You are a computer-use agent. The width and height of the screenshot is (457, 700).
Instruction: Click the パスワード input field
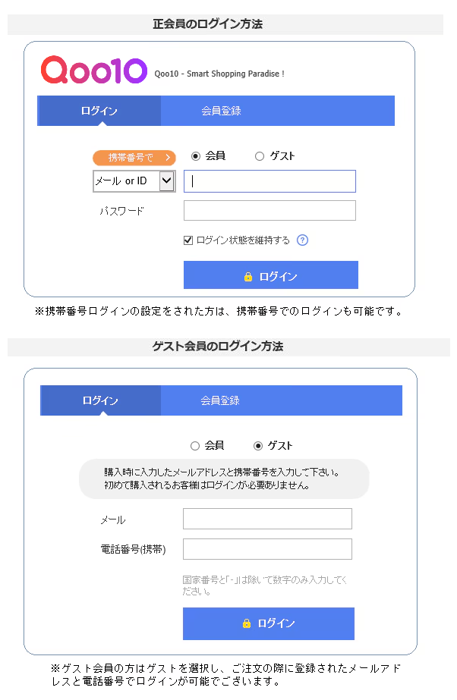pos(269,210)
